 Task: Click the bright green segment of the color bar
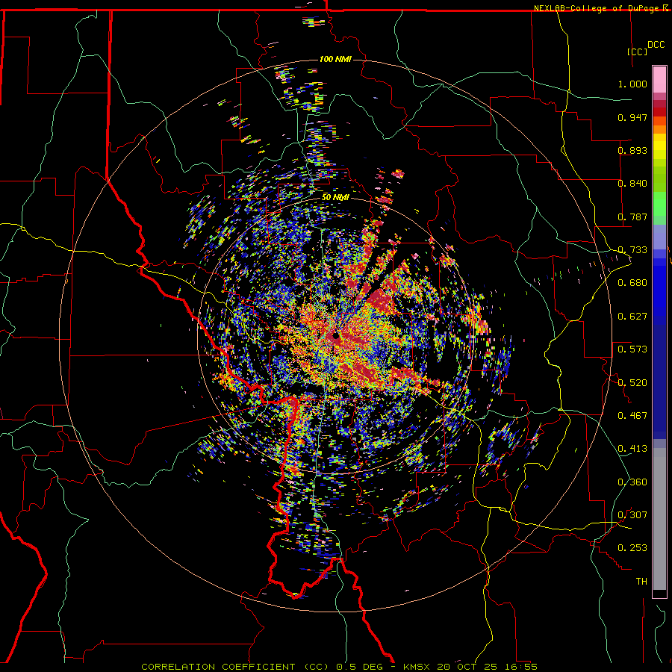pos(659,204)
